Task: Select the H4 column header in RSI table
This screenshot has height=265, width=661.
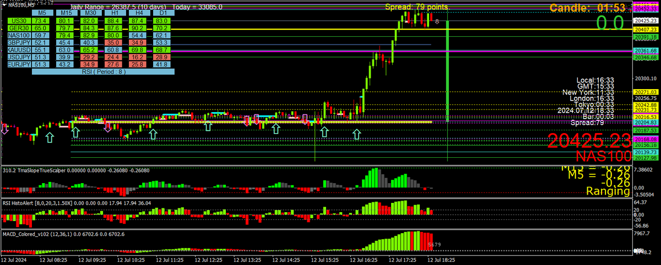Action: [x=139, y=13]
